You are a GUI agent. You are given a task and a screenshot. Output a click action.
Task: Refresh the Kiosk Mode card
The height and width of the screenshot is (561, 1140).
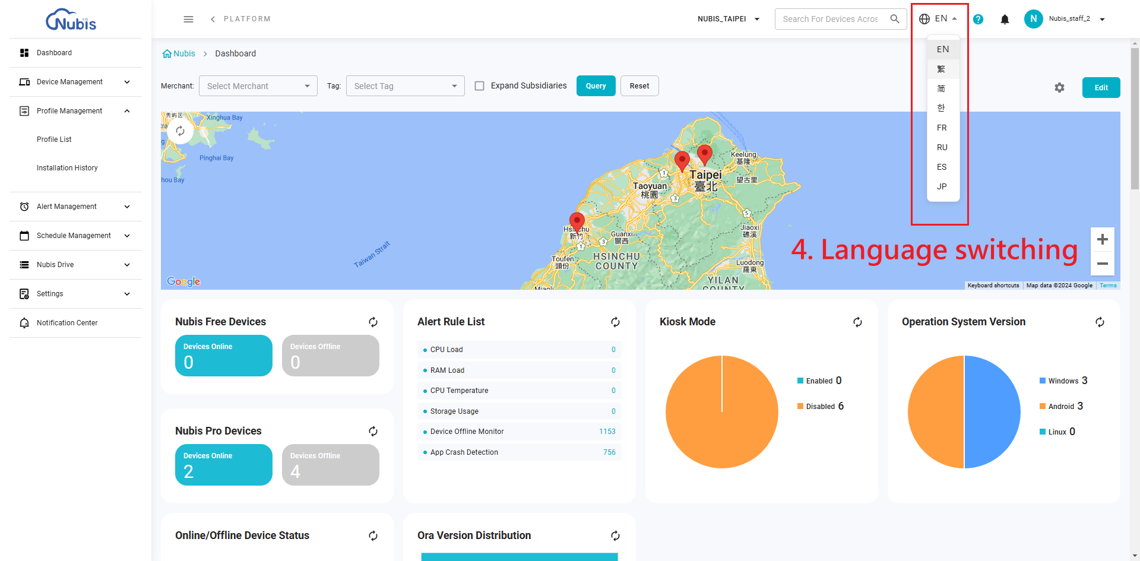point(857,322)
